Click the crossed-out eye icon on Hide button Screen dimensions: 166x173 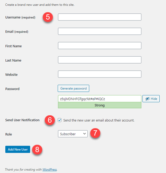point(147,99)
